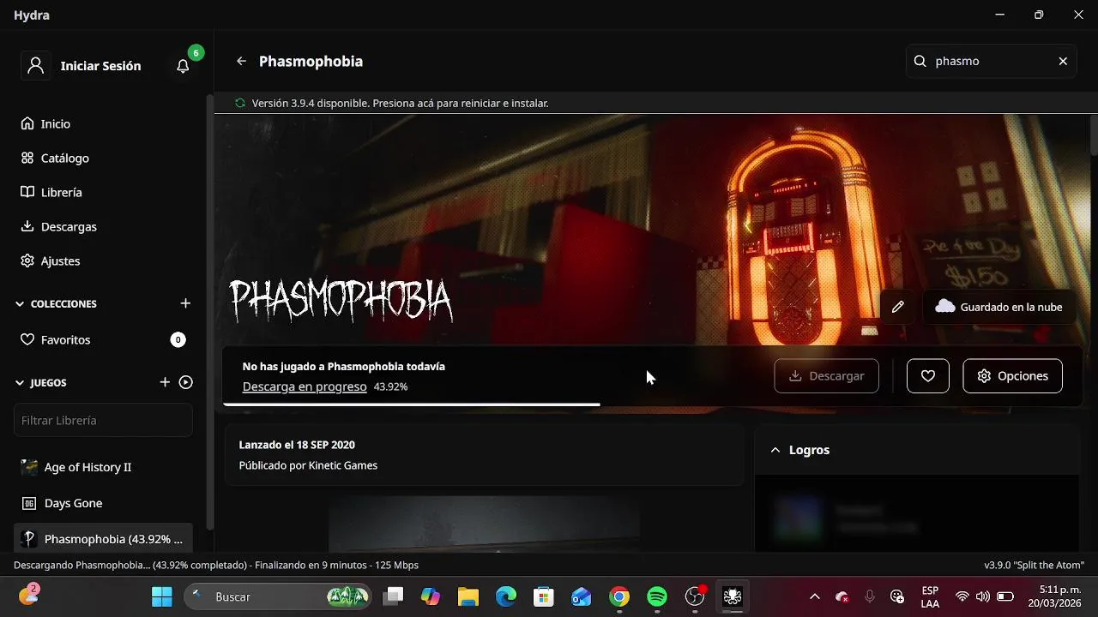Open File Explorer from taskbar
This screenshot has width=1098, height=617.
coord(468,596)
